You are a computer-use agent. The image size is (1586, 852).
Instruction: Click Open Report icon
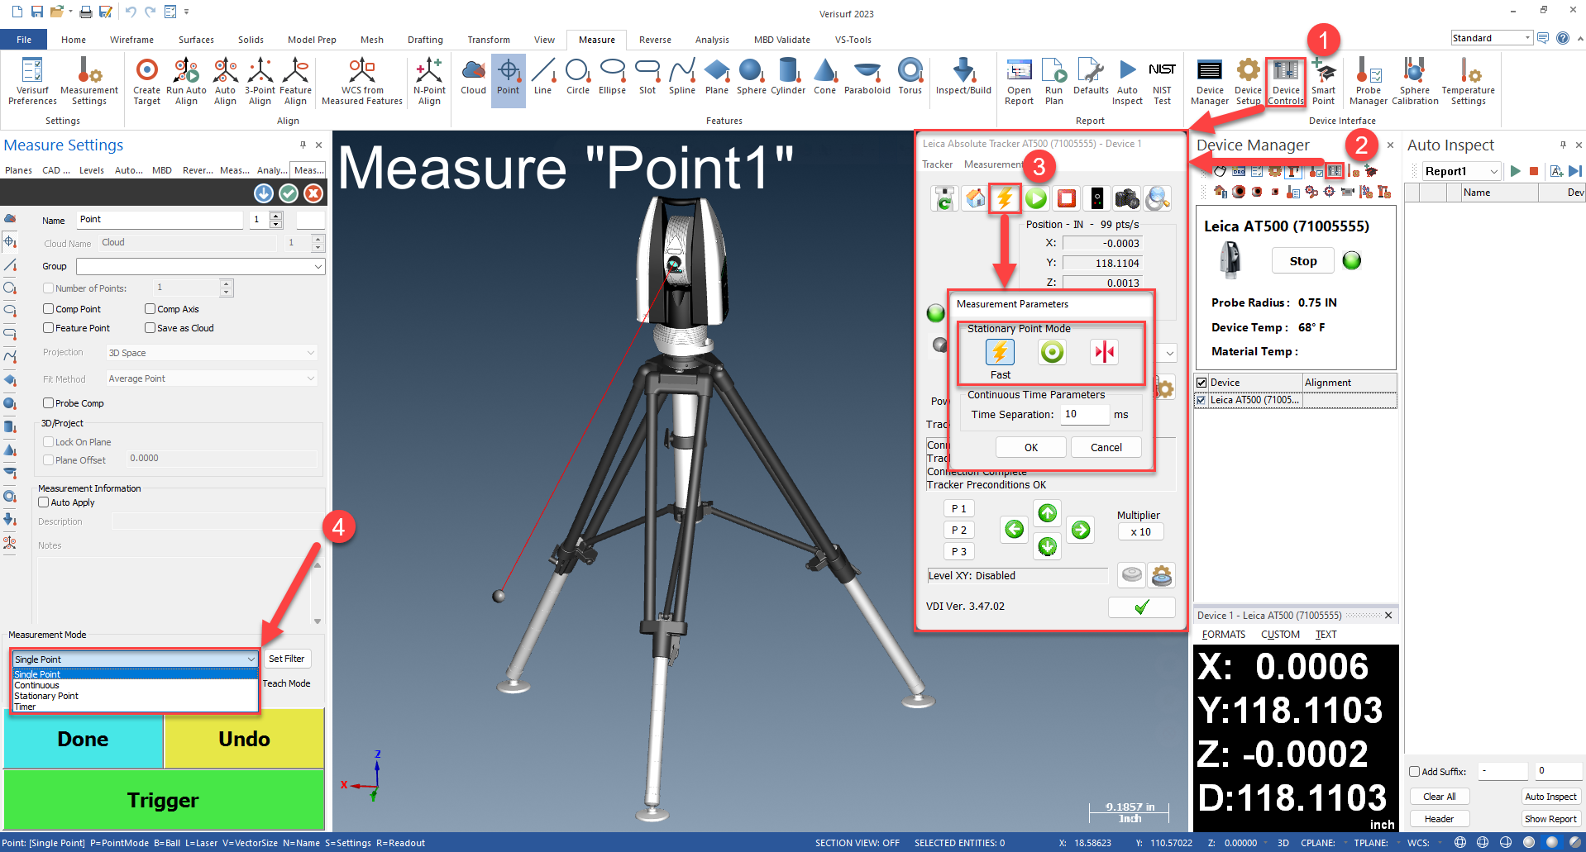coord(1019,82)
